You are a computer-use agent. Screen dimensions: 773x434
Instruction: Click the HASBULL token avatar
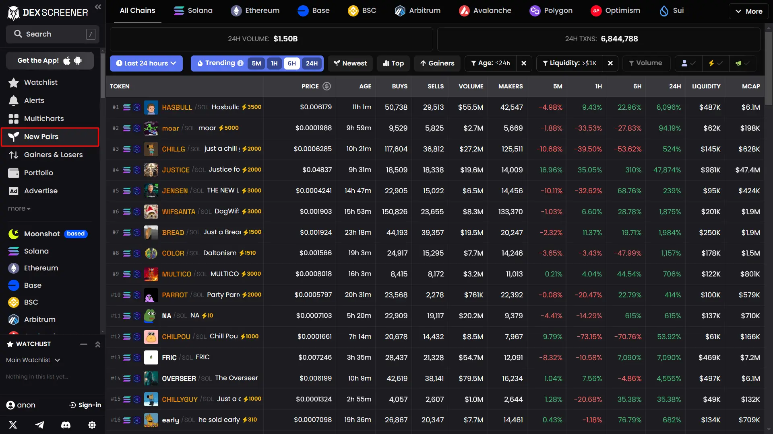pos(151,107)
